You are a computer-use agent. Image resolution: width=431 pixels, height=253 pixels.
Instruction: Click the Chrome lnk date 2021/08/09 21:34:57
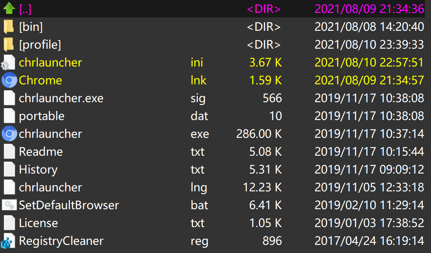[369, 80]
